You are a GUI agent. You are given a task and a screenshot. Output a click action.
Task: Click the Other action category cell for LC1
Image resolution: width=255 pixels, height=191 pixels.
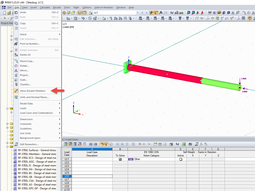151,159
